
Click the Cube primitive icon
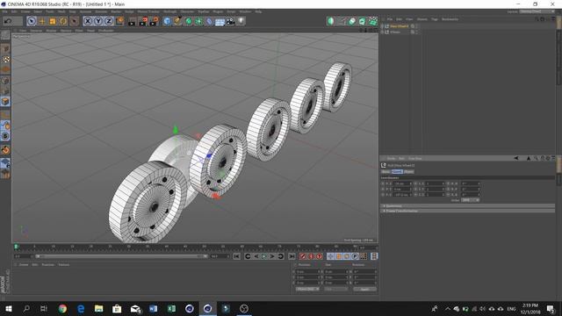point(167,21)
